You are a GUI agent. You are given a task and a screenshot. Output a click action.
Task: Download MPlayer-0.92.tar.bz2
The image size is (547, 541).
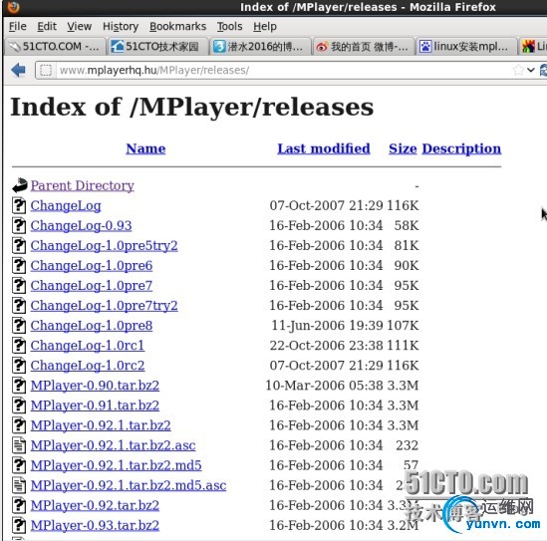tap(95, 505)
